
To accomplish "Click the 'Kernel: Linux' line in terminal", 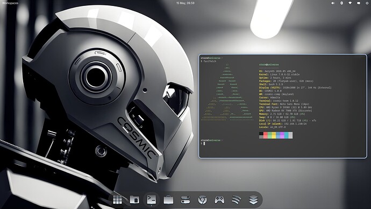I will [x=279, y=74].
